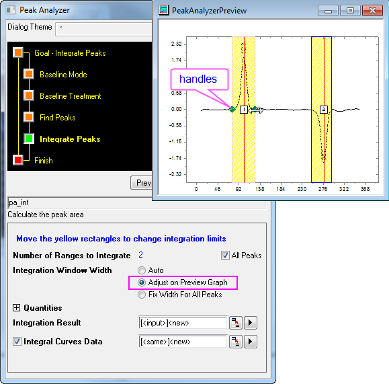
Task: Go to the Baseline Treatment page
Action: (x=71, y=96)
